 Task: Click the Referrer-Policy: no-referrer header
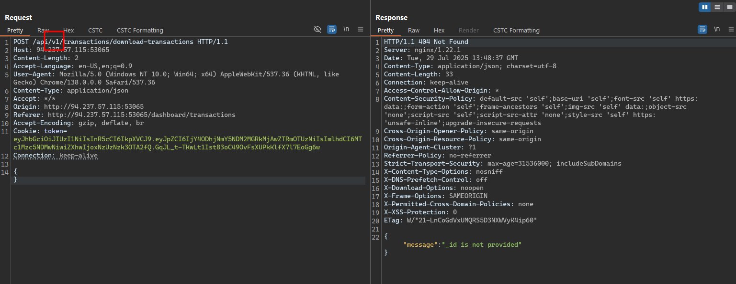click(x=438, y=155)
